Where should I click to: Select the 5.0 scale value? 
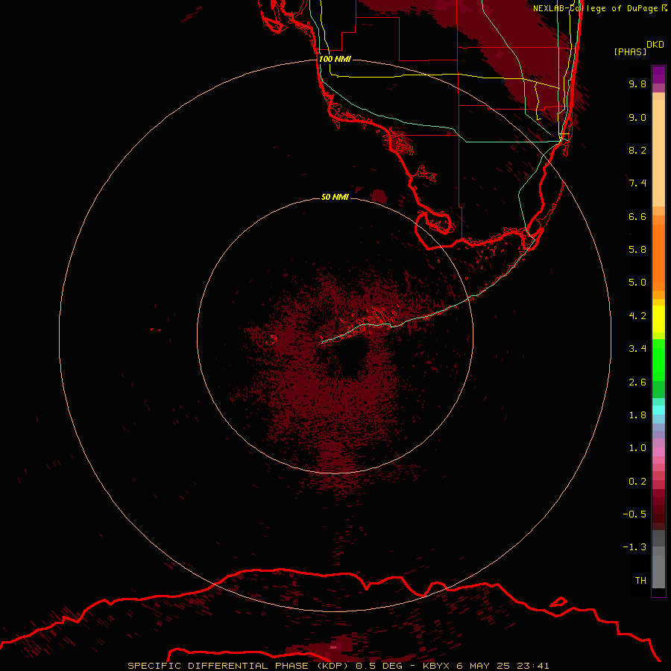(637, 283)
